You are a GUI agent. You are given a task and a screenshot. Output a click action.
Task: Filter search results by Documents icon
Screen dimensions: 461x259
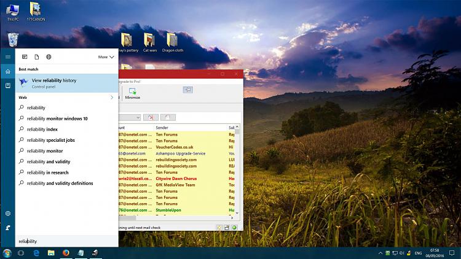click(x=37, y=57)
